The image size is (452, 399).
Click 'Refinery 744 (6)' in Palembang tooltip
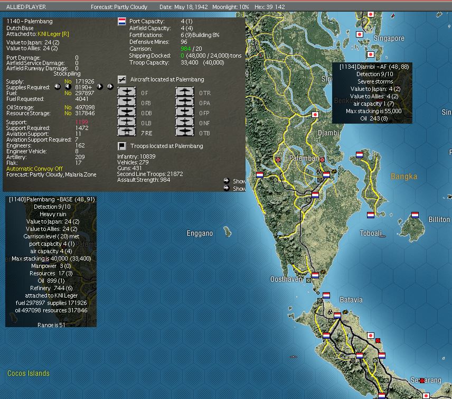pyautogui.click(x=51, y=288)
